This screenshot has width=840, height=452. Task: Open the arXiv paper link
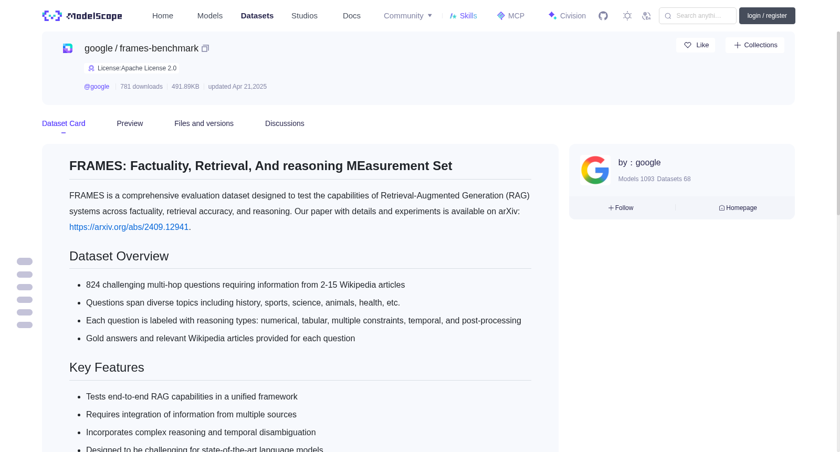coord(129,227)
